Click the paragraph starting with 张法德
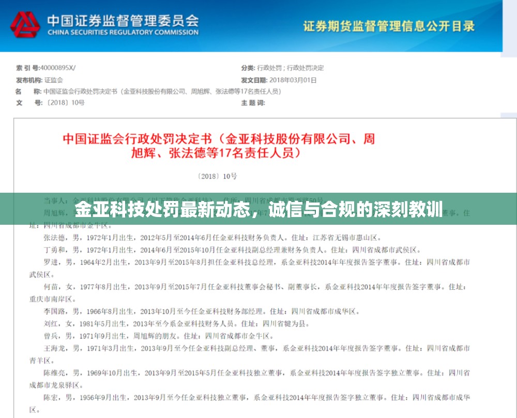Image resolution: width=517 pixels, height=418 pixels. point(212,238)
